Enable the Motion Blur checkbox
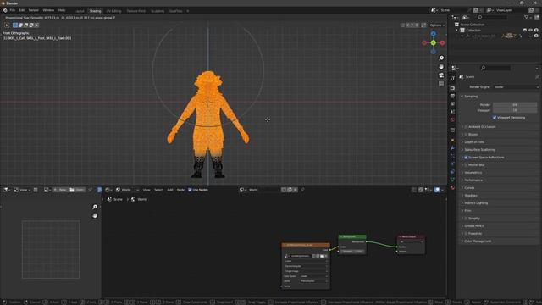 [466, 165]
